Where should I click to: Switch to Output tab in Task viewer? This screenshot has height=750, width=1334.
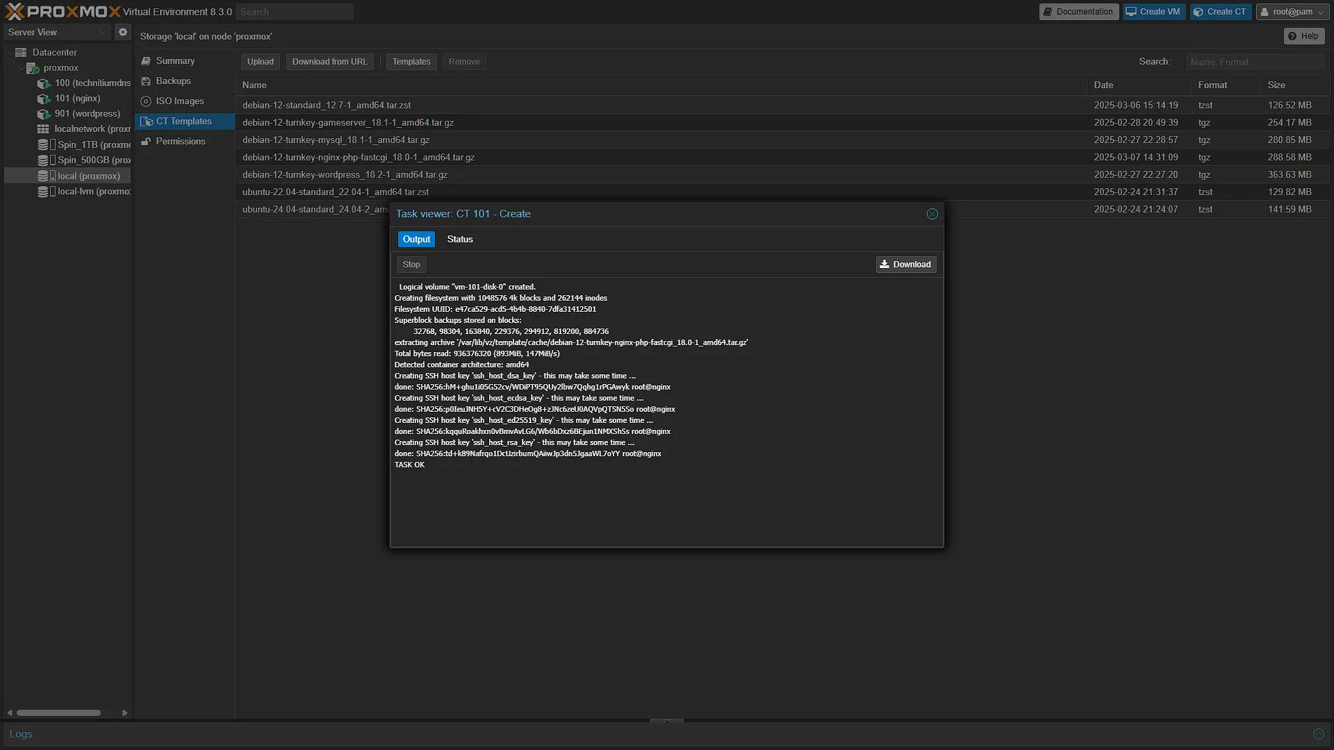[x=416, y=240]
